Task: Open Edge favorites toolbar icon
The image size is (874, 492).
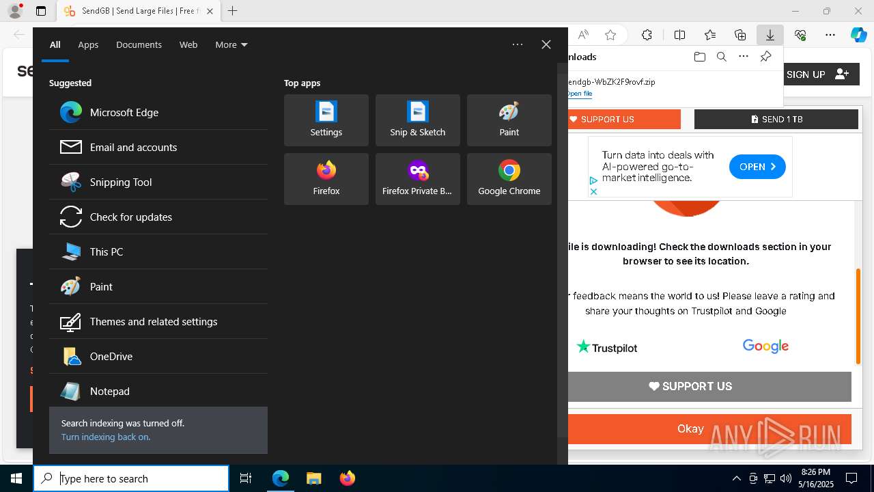Action: click(x=710, y=34)
